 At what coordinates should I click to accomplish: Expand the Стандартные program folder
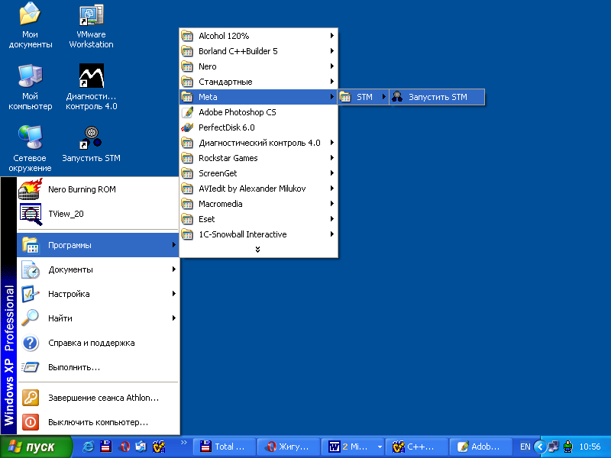click(x=258, y=82)
